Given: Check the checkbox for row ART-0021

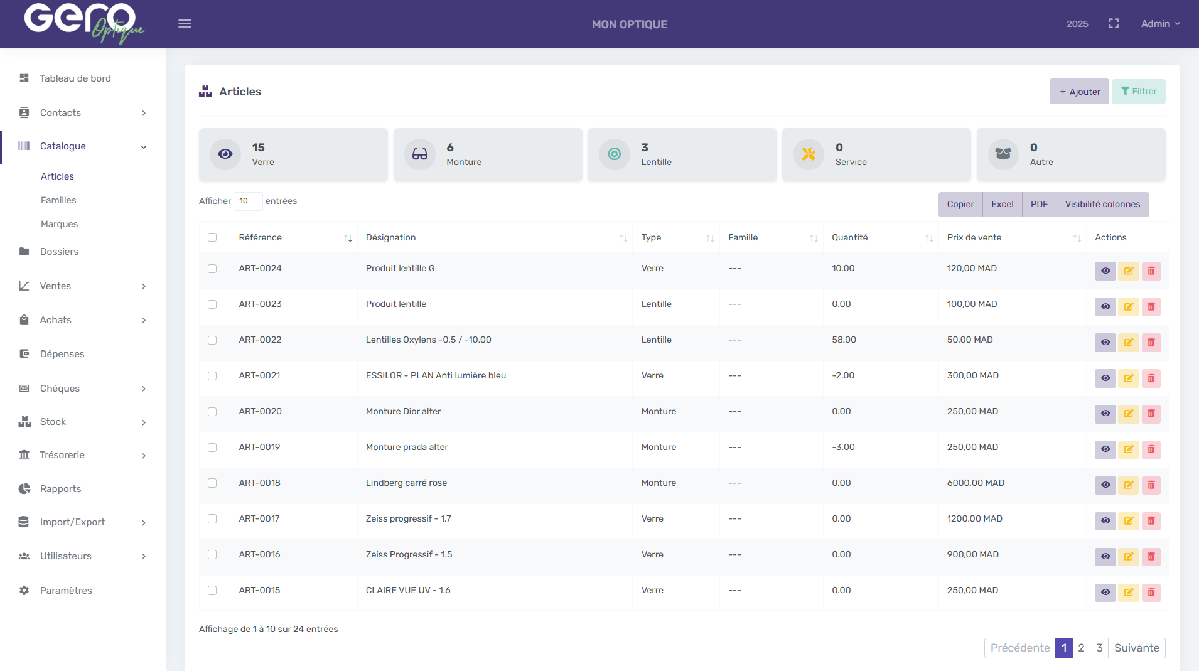Looking at the screenshot, I should [x=212, y=376].
